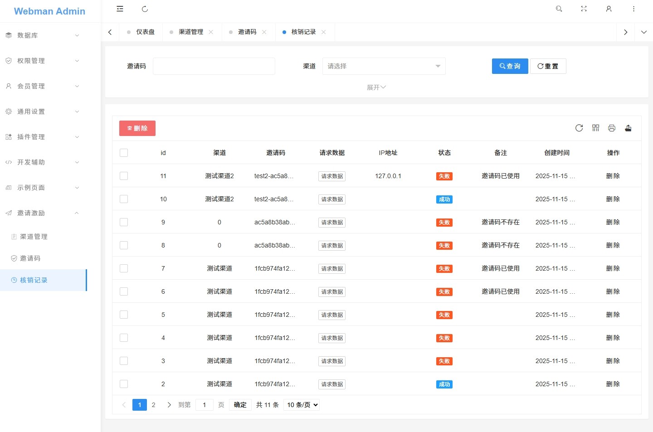Expand the 展开 search filters
653x432 pixels.
[x=376, y=87]
